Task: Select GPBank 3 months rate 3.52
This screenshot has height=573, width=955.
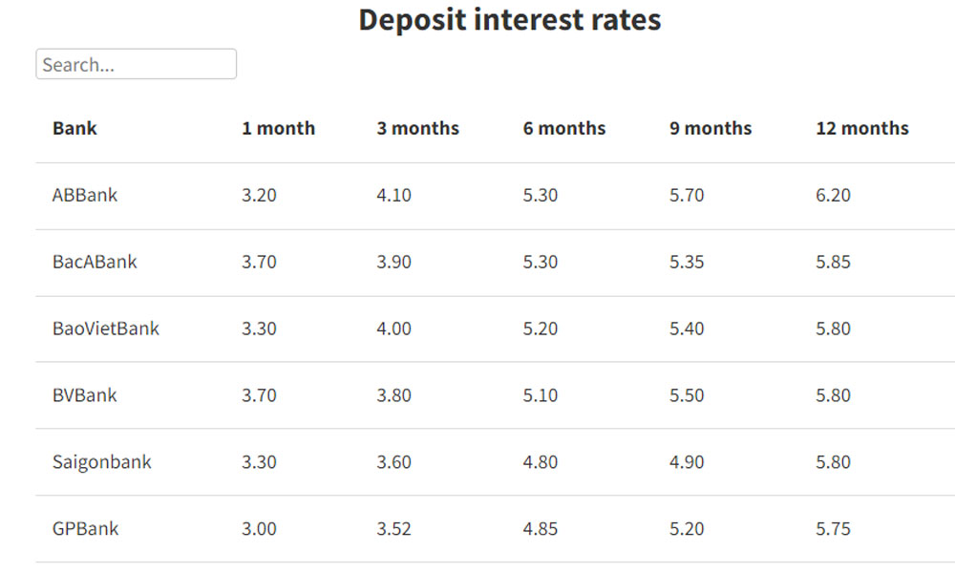Action: point(393,528)
